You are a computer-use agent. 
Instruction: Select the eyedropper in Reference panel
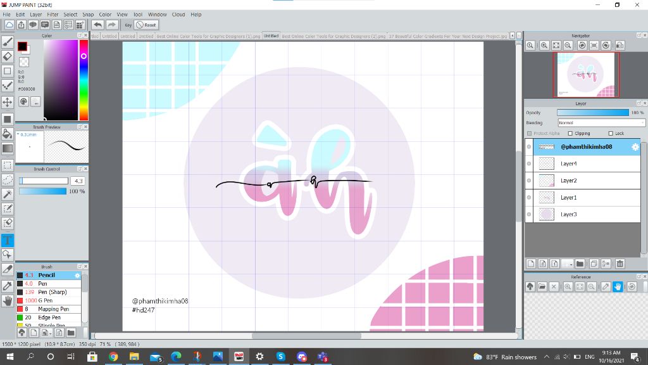pyautogui.click(x=606, y=286)
